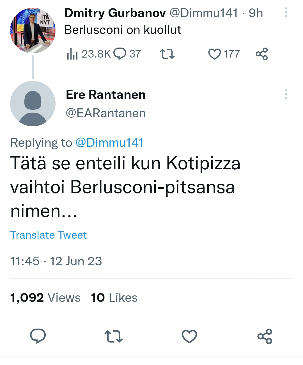Retweet Dmitry Gurbanov's tweet
This screenshot has width=303, height=365.
tap(167, 54)
